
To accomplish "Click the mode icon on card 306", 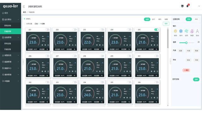I will point(151,98).
